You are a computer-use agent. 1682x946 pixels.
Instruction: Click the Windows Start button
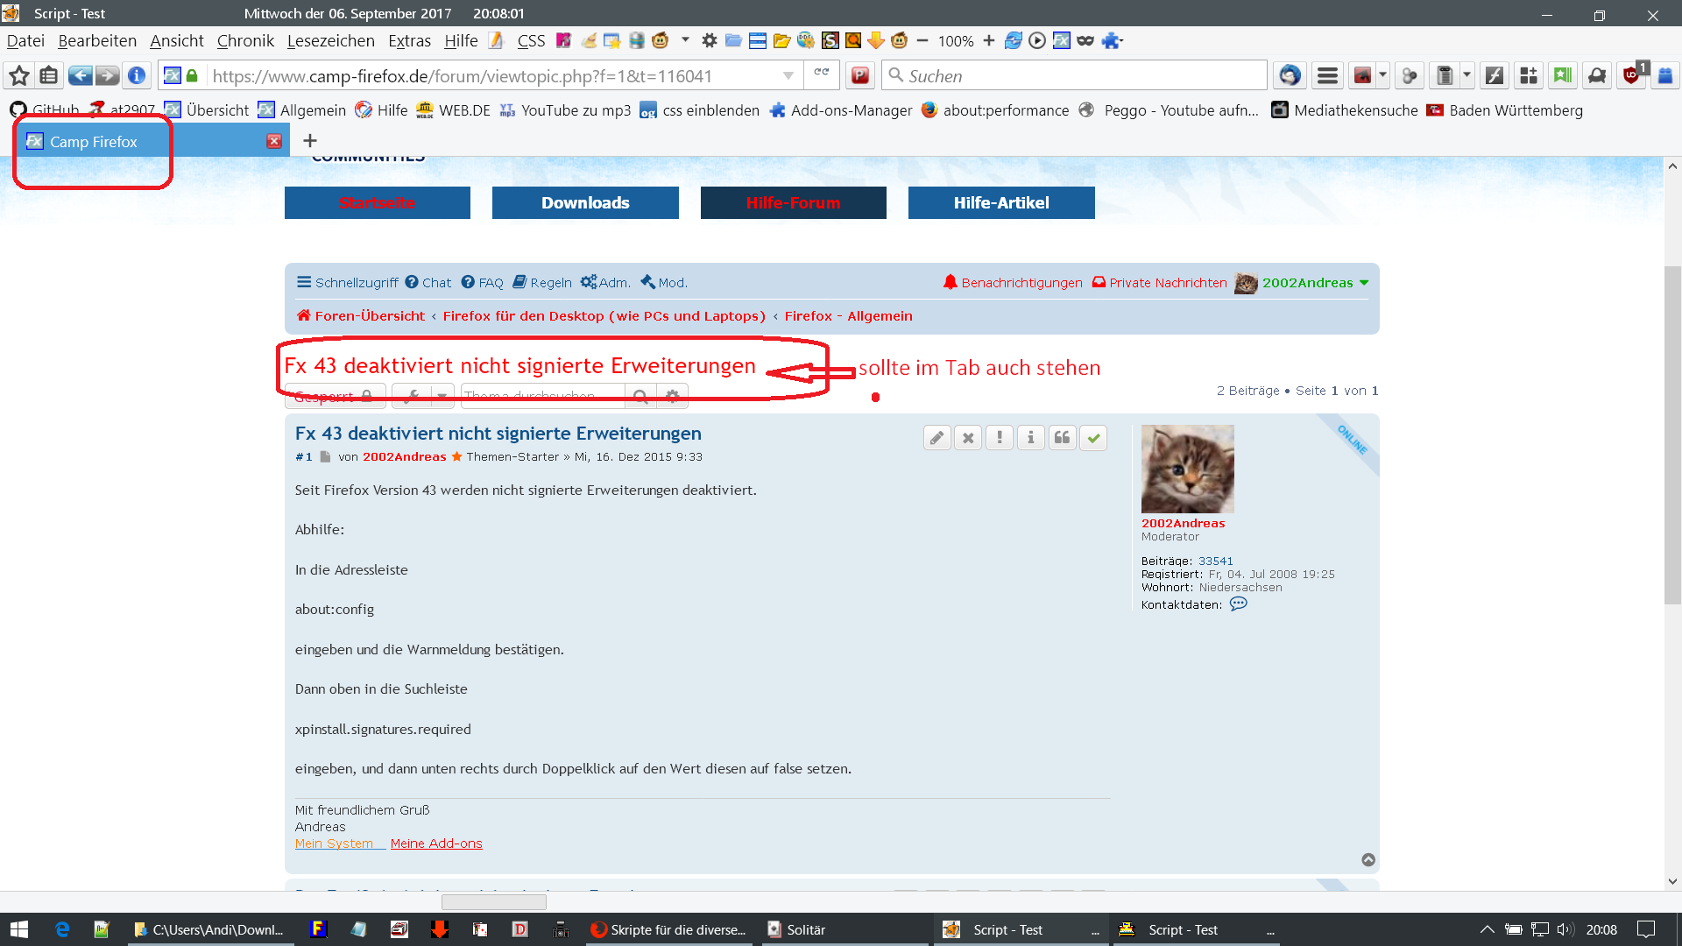[x=19, y=929]
